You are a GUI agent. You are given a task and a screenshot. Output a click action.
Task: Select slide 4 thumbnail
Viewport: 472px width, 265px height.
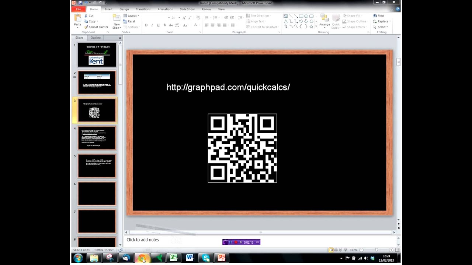[x=97, y=138]
